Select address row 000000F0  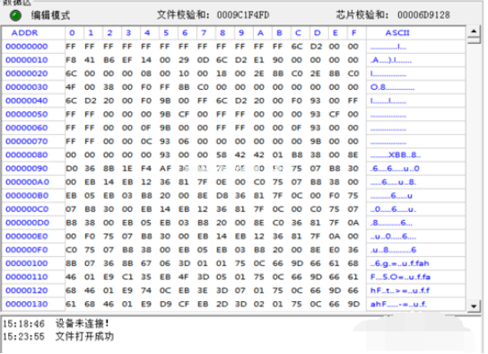[27, 250]
